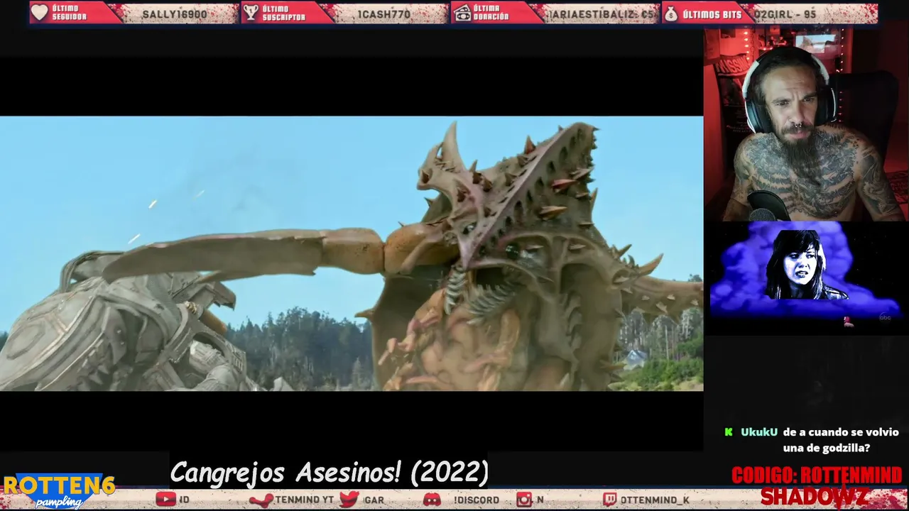
Task: Click the main movie video frame
Action: click(352, 253)
